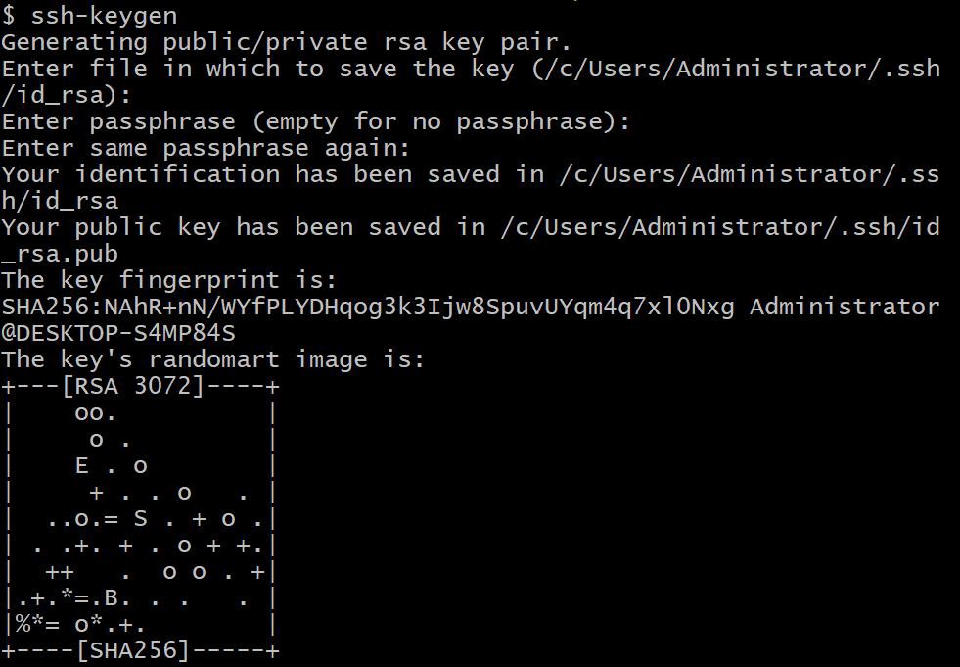Click the "Generating public/private rsa key pair" line
Viewport: 960px width, 667px height.
(x=286, y=42)
